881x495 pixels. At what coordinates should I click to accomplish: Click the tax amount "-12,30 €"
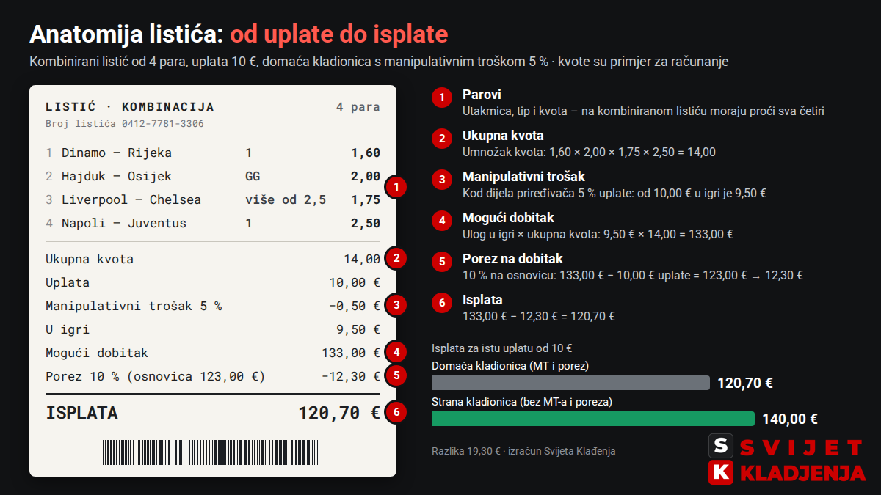pyautogui.click(x=351, y=376)
